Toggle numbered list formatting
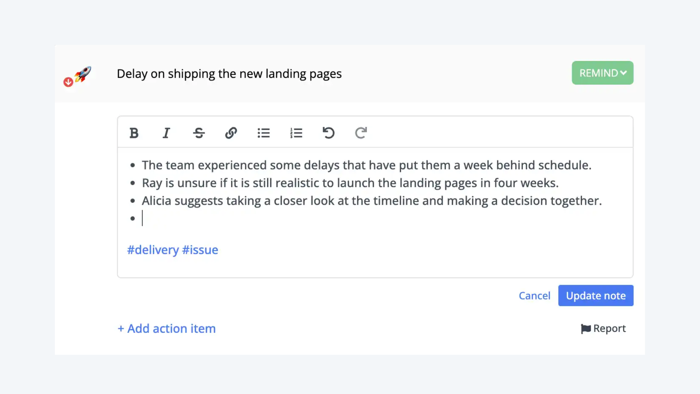The image size is (700, 394). [296, 133]
